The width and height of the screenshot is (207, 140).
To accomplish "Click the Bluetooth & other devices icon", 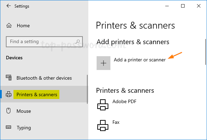I will pos(9,78).
